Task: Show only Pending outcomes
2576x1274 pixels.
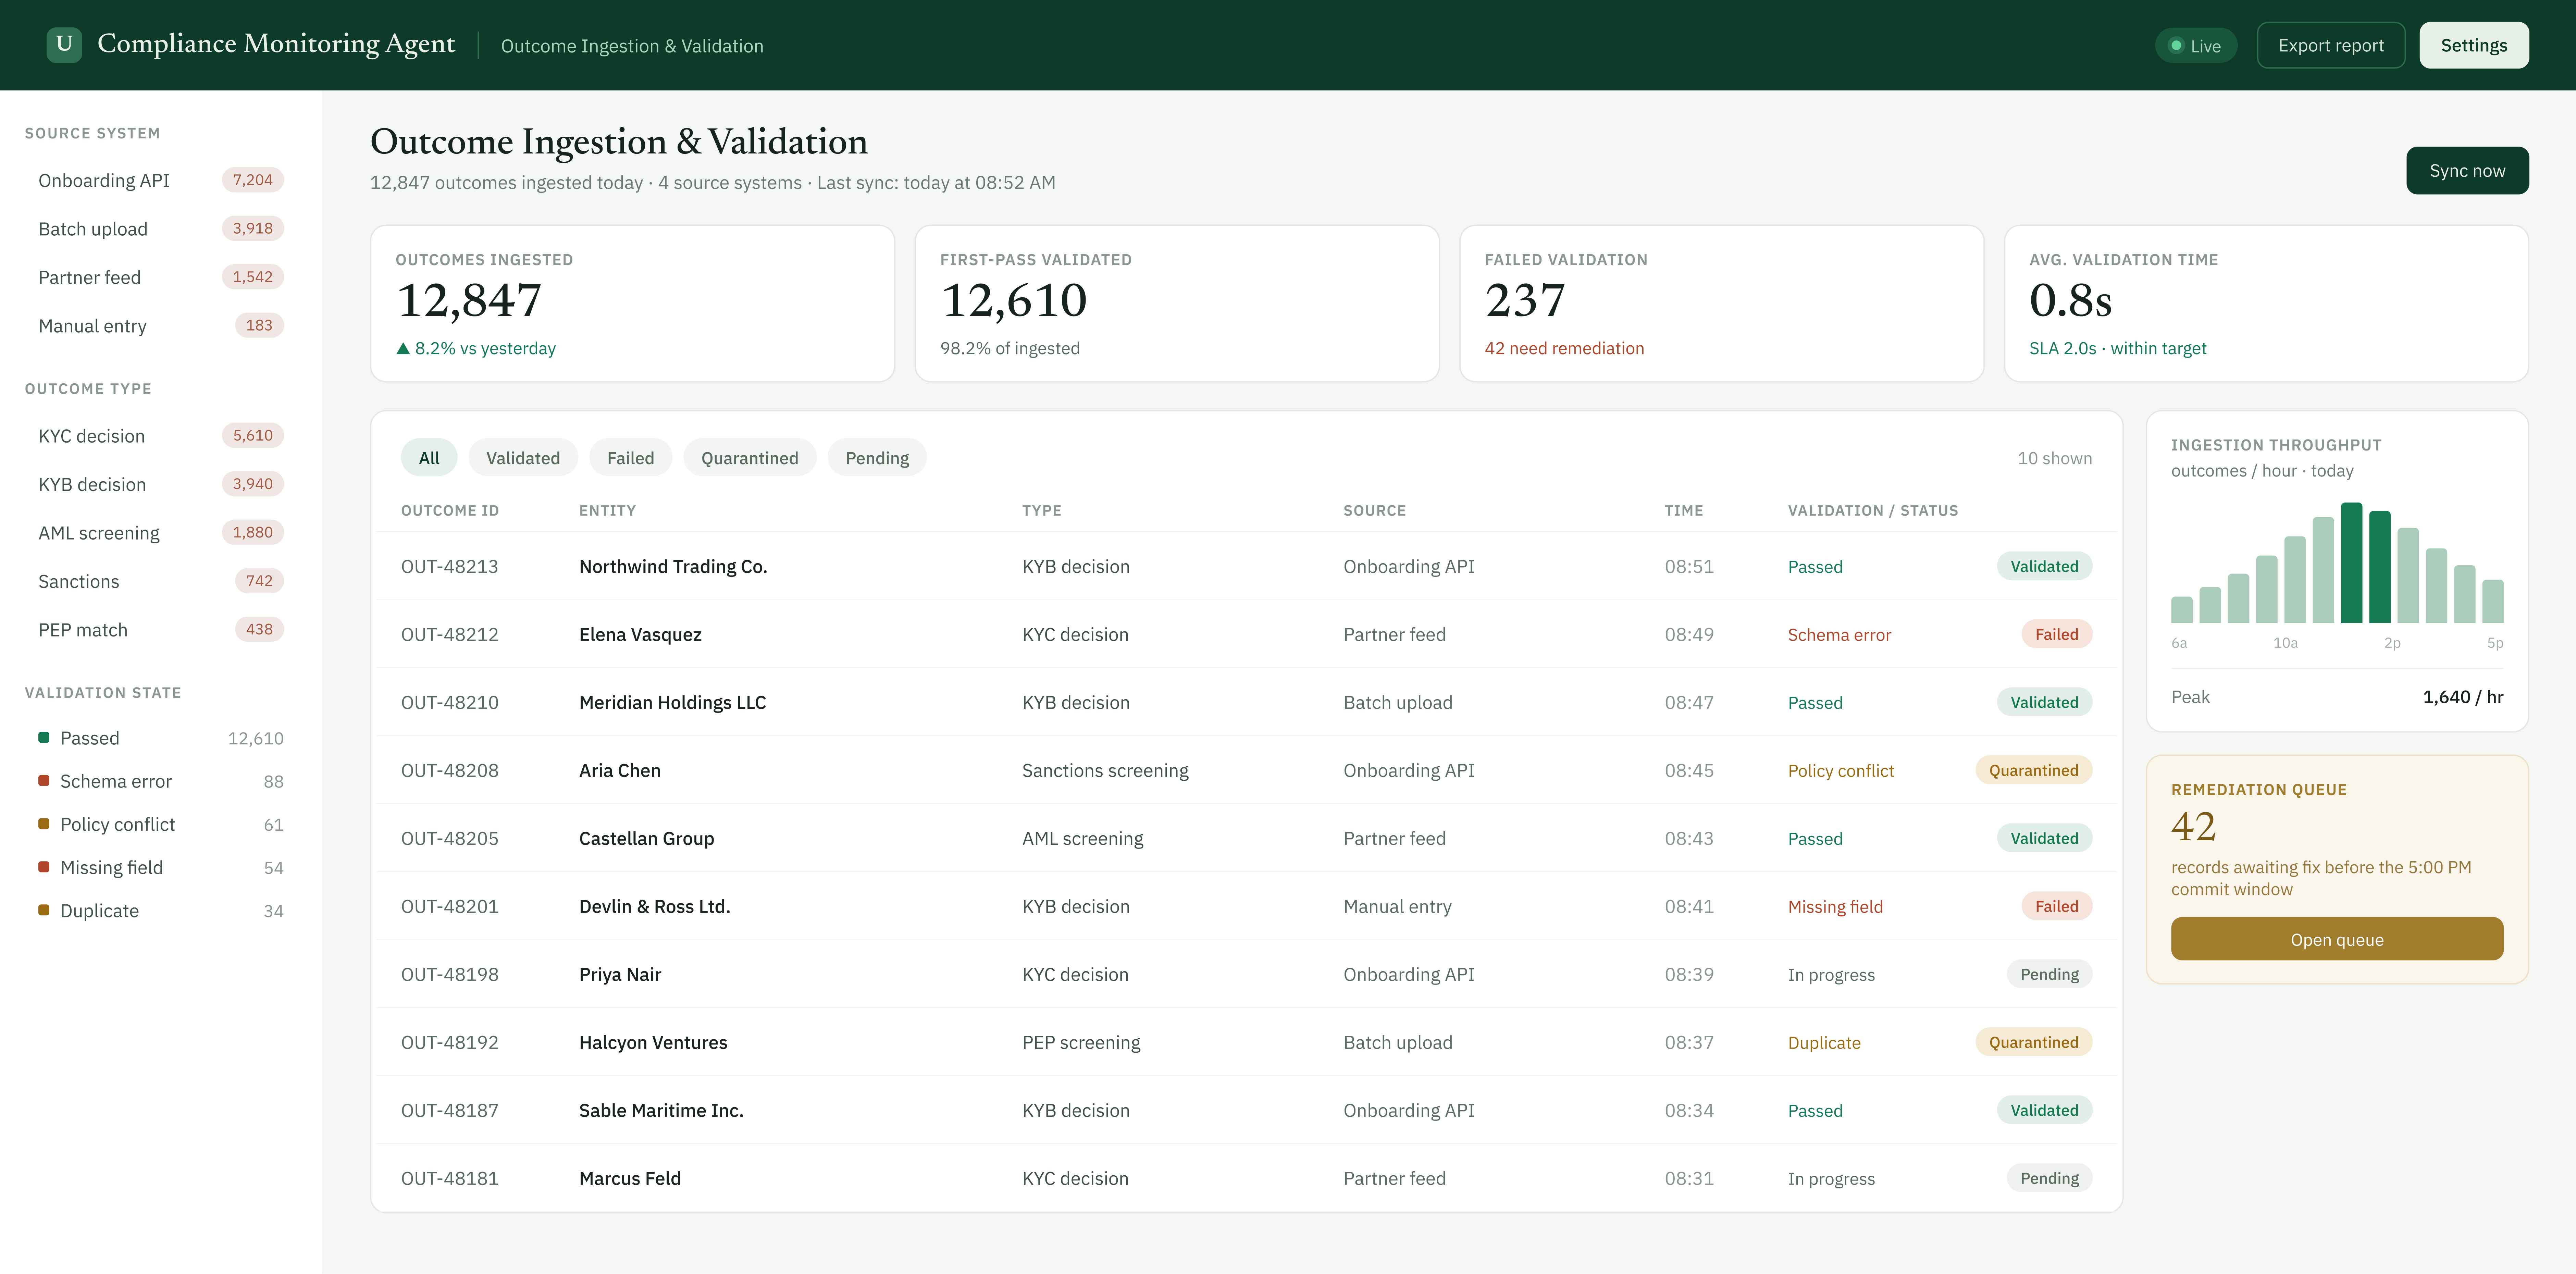Action: (877, 458)
